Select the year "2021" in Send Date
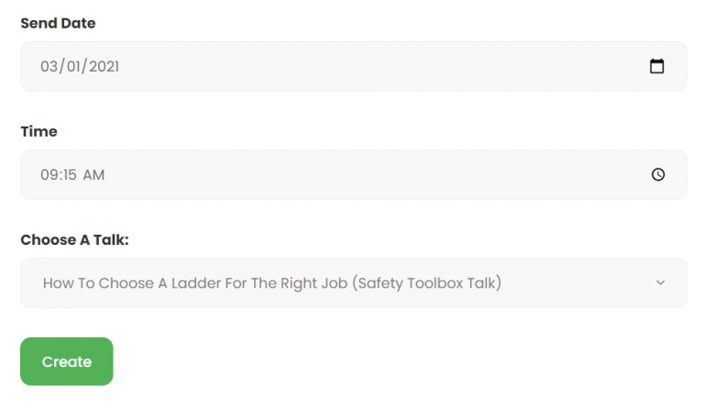 pyautogui.click(x=105, y=66)
